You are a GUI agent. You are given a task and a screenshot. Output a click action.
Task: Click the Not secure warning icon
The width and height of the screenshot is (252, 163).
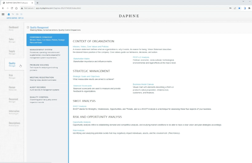point(22,8)
